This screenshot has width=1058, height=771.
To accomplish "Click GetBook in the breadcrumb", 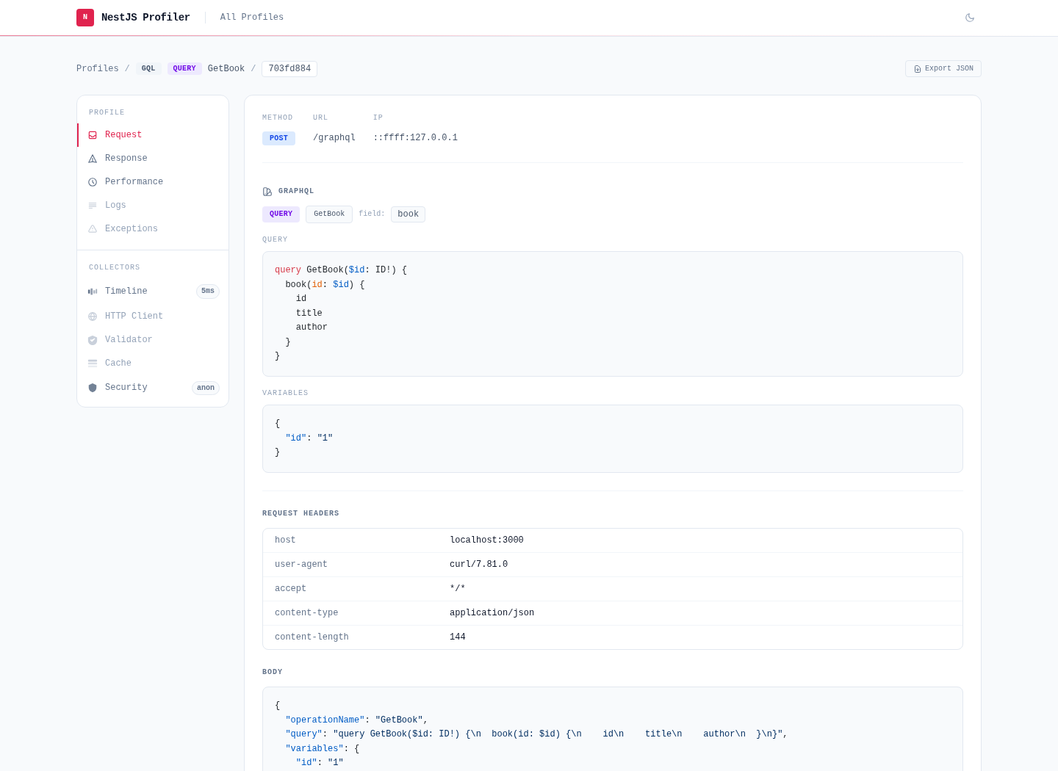I will coord(226,69).
